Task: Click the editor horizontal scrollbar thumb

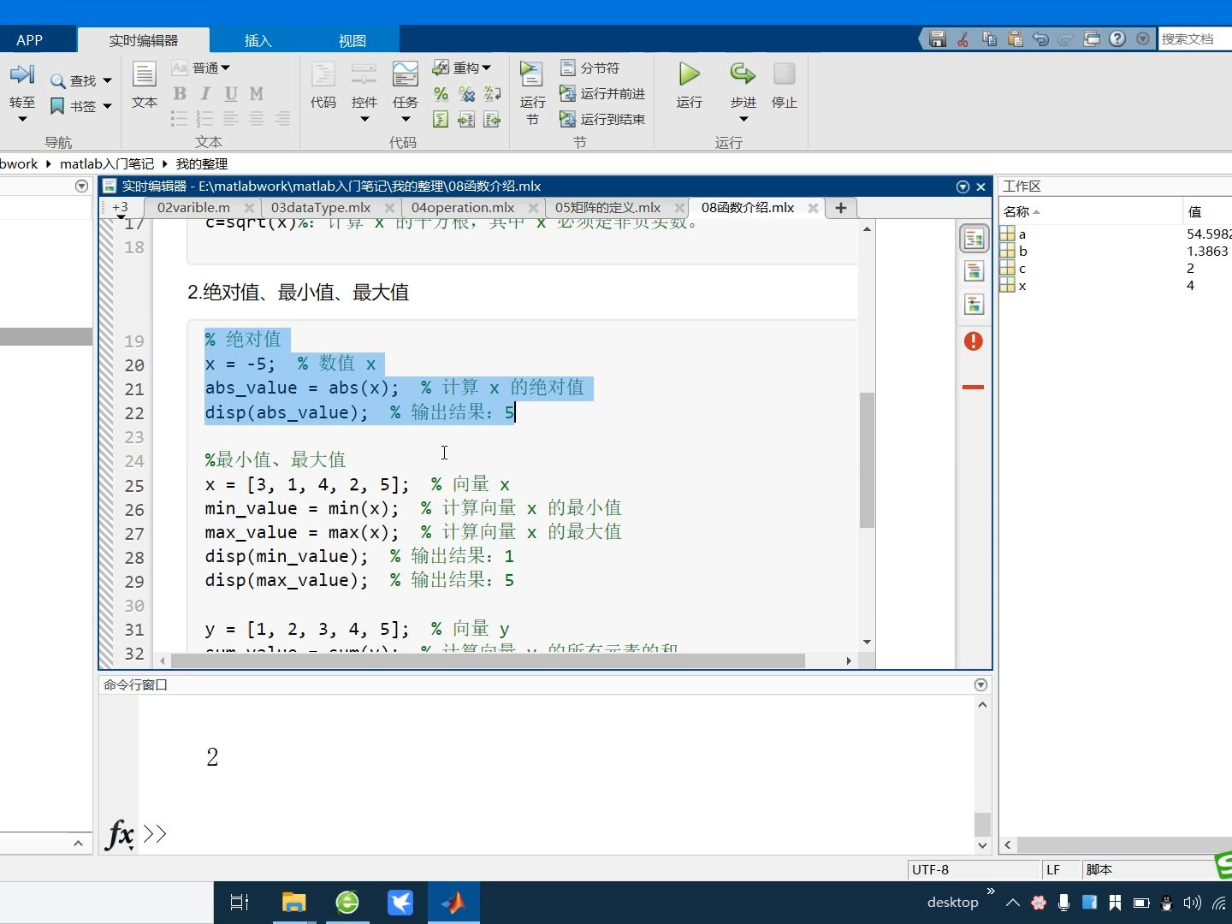Action: click(x=488, y=660)
